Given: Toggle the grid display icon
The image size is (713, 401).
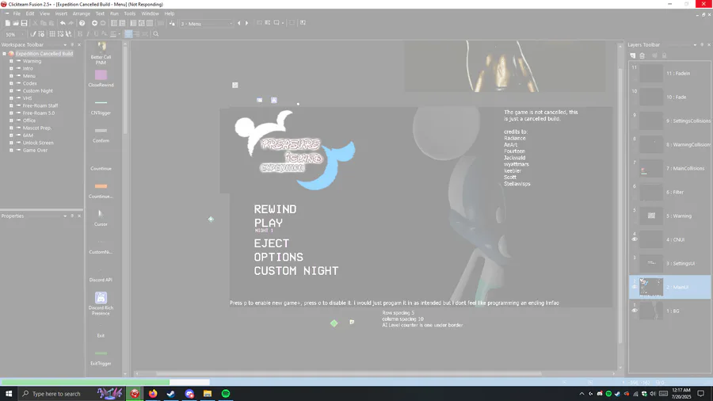Looking at the screenshot, I should pos(52,34).
